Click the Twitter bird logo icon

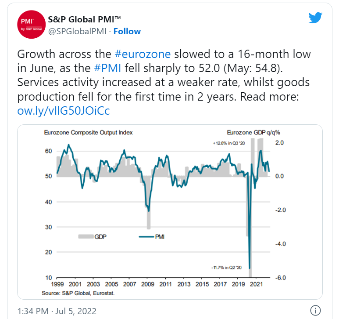(x=315, y=18)
